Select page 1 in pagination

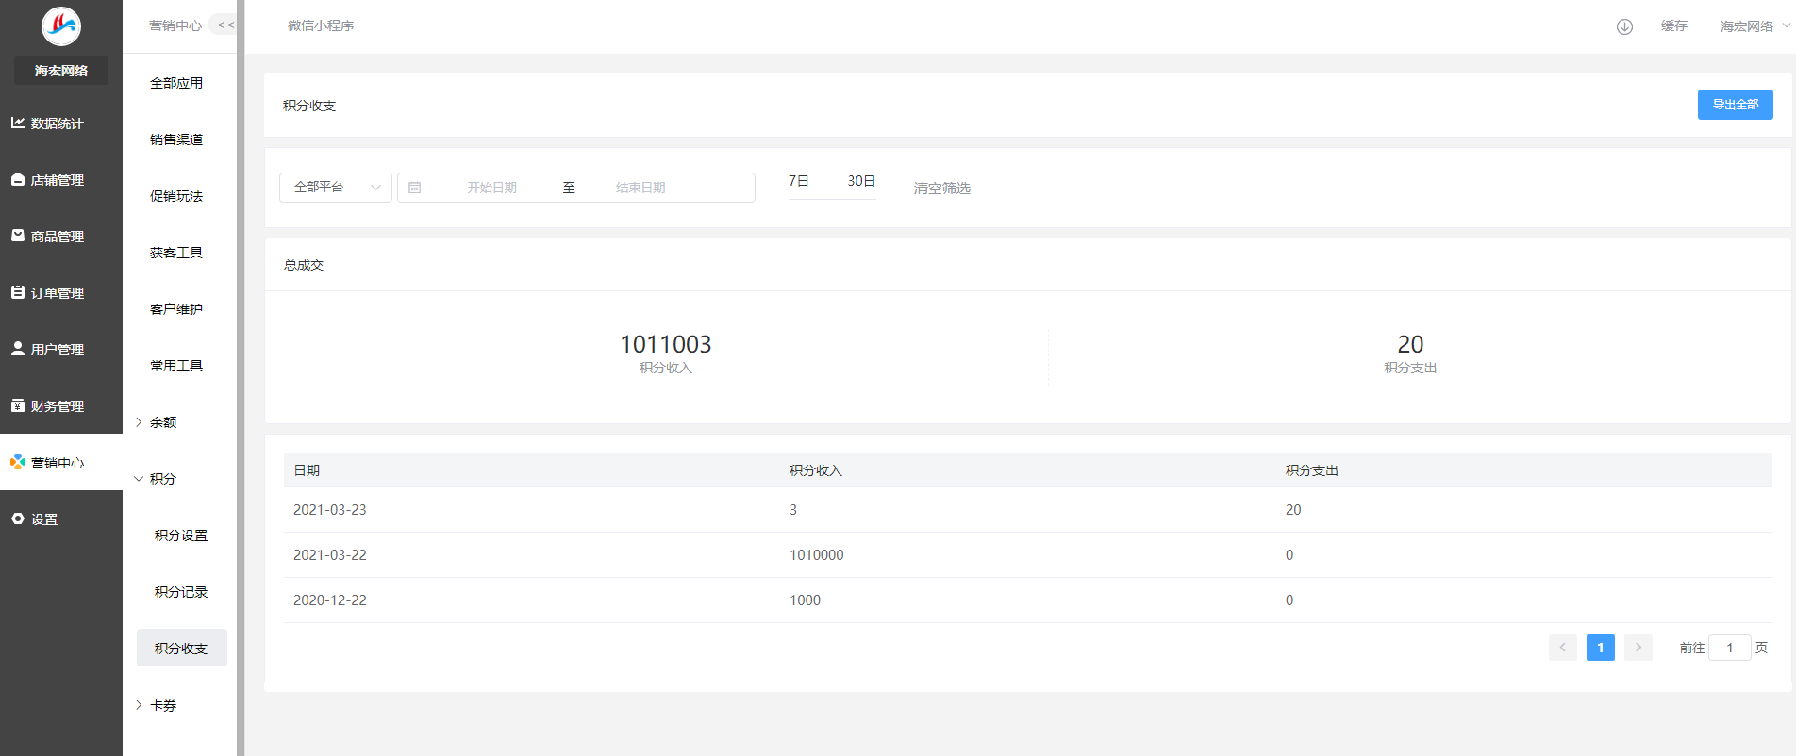coord(1601,648)
